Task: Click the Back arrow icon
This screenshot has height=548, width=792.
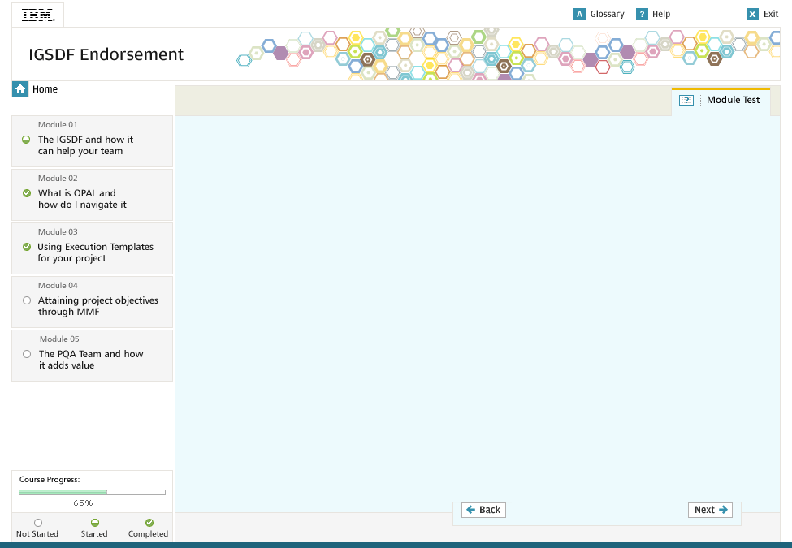Action: tap(471, 510)
